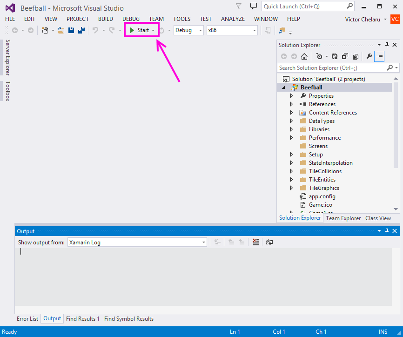Click the Home icon in Solution Explorer

click(x=304, y=56)
